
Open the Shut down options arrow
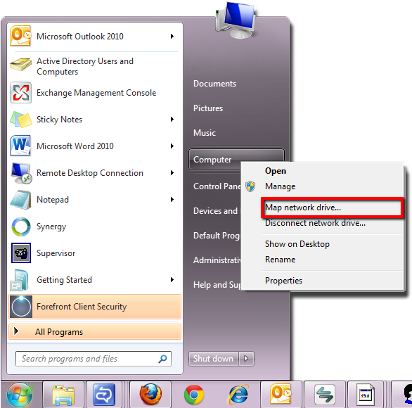pyautogui.click(x=246, y=359)
